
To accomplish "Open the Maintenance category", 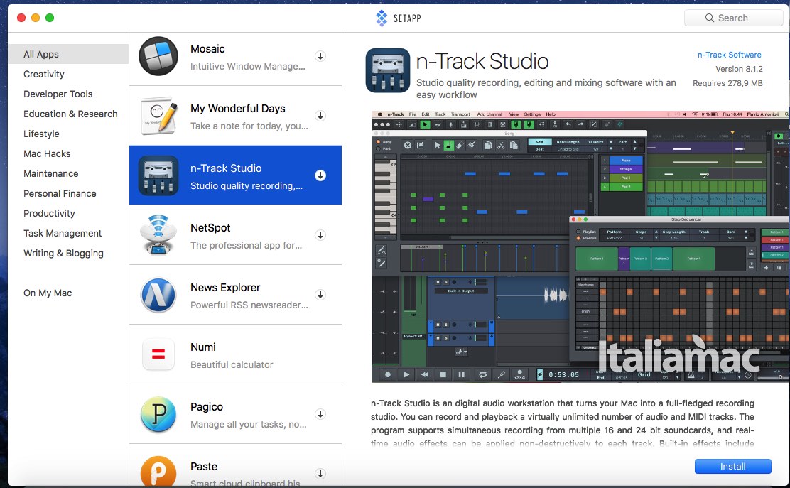I will [51, 174].
